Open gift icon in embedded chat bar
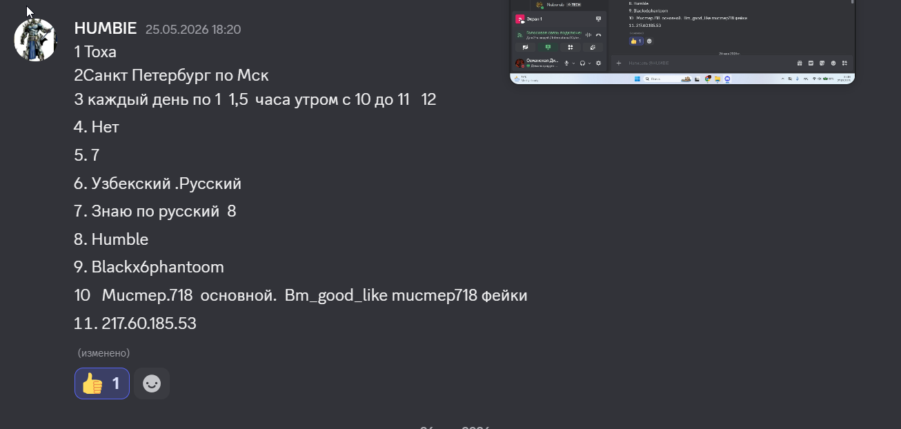 click(800, 63)
